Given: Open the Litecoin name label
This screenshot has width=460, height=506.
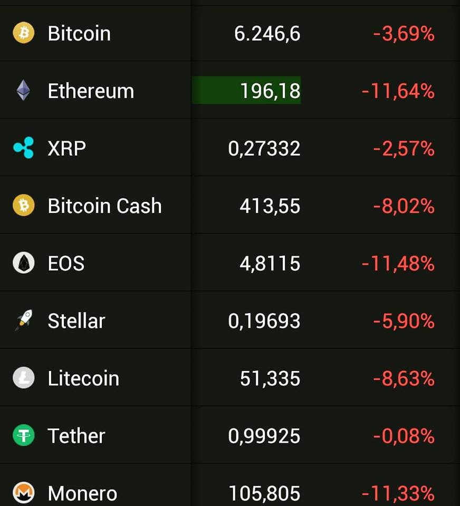Looking at the screenshot, I should tap(83, 378).
